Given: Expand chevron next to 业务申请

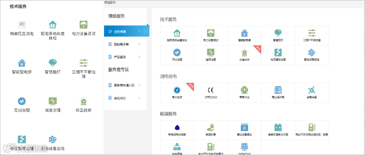Looking at the screenshot, I should (139, 31).
